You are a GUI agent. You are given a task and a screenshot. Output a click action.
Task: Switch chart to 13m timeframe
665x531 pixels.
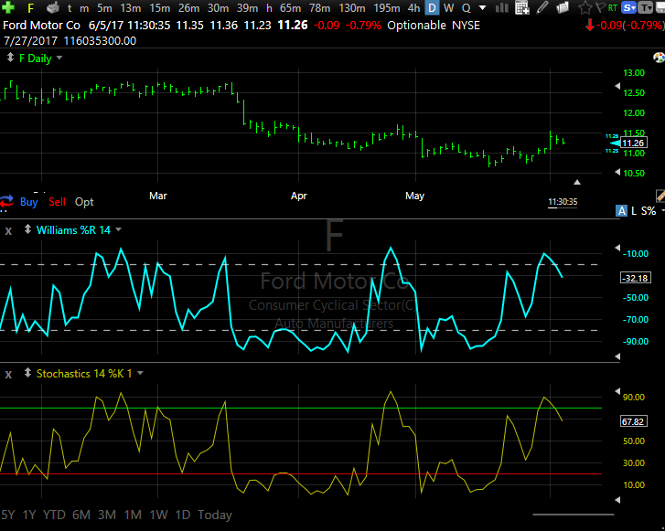pos(130,8)
